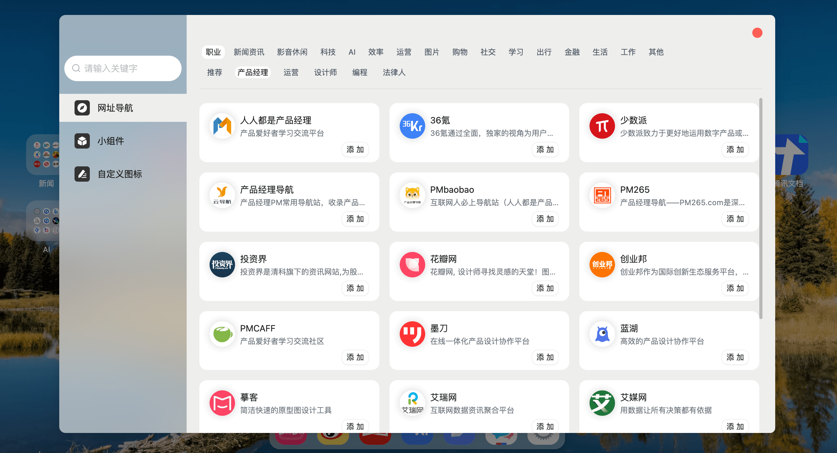Open the 腾讯文档 desktop icon

(791, 155)
